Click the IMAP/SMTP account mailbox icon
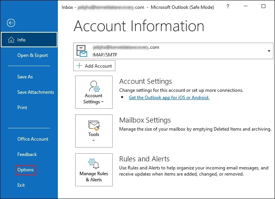Screen dimensions: 275x199 (x=82, y=51)
